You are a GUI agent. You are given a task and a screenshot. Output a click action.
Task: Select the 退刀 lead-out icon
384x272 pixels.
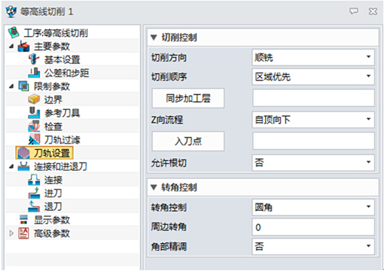[x=34, y=207]
